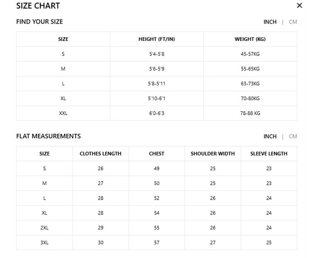The image size is (313, 258).
Task: Select the XXL size row label
Action: click(63, 113)
